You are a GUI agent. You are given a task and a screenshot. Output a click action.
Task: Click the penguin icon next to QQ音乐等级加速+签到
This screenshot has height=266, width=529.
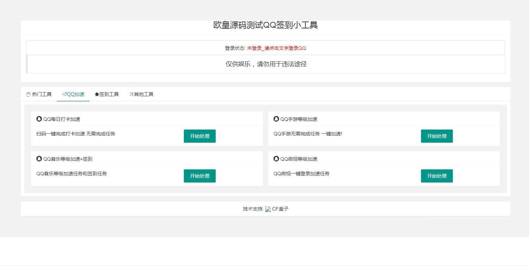click(39, 159)
